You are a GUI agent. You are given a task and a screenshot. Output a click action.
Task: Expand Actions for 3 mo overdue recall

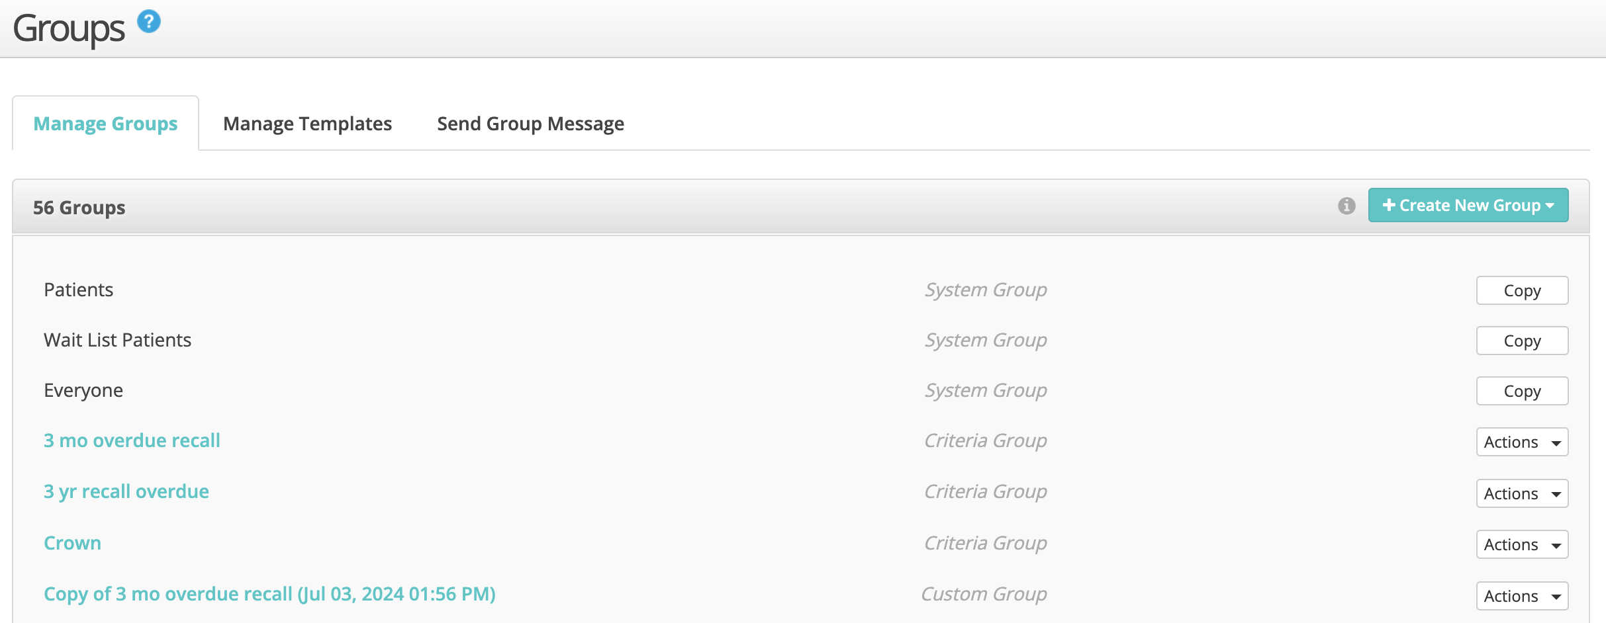pyautogui.click(x=1522, y=442)
